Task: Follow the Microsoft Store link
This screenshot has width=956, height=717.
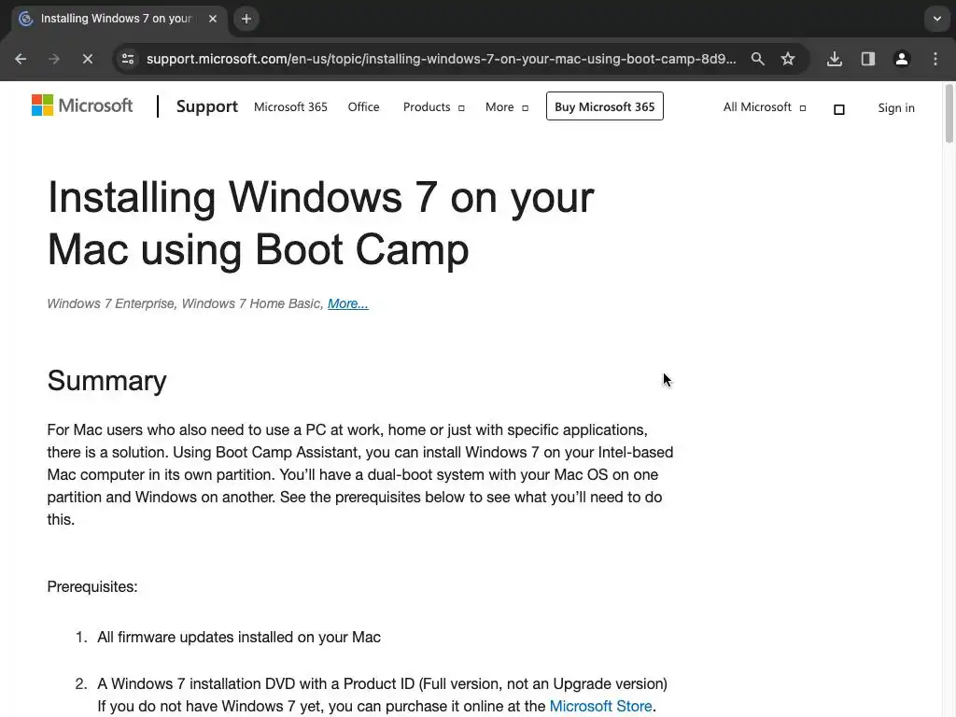Action: [x=600, y=706]
